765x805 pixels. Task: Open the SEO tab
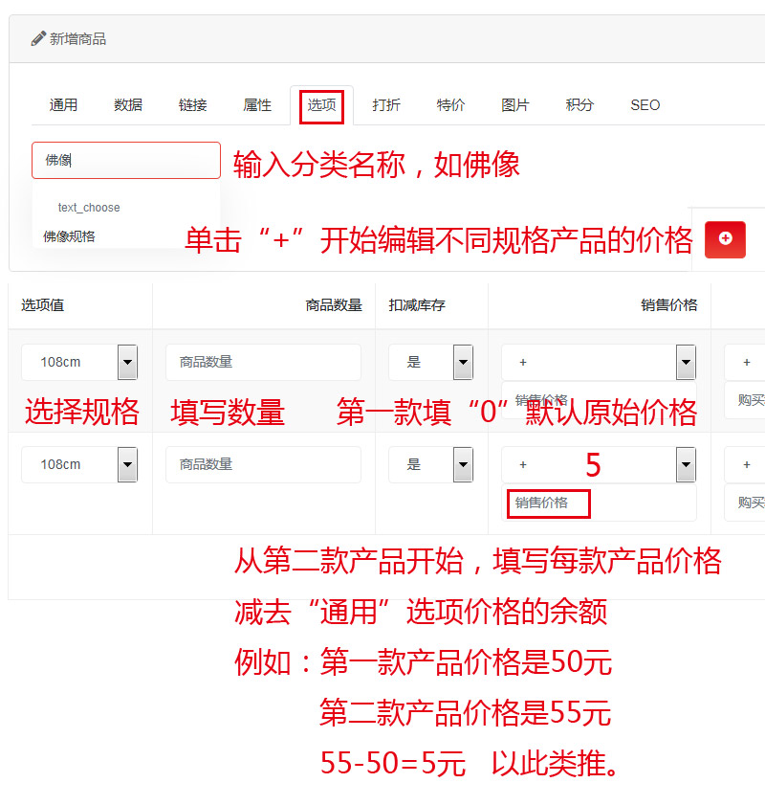[645, 105]
